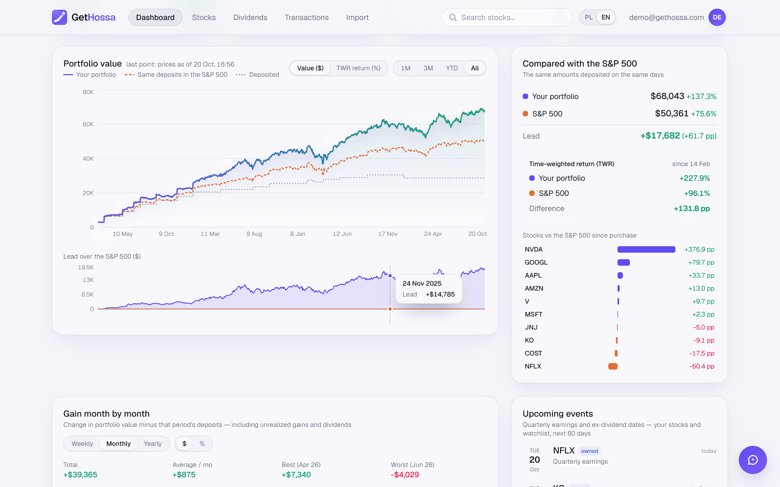Viewport: 780px width, 487px height.
Task: Open the Transactions tab
Action: pyautogui.click(x=307, y=17)
